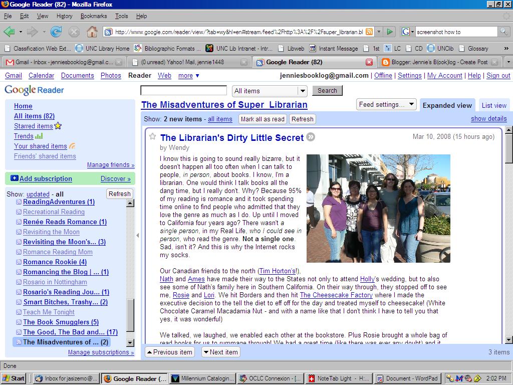Click the yellow star beside Starred items
This screenshot has height=385, width=513.
[x=58, y=126]
